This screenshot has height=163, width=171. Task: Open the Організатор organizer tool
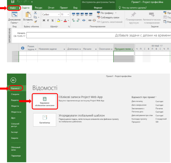coord(45,119)
